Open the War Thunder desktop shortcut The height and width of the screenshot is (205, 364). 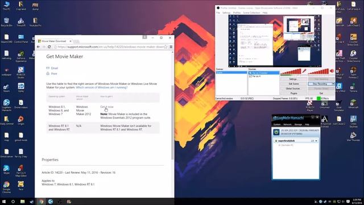353,137
